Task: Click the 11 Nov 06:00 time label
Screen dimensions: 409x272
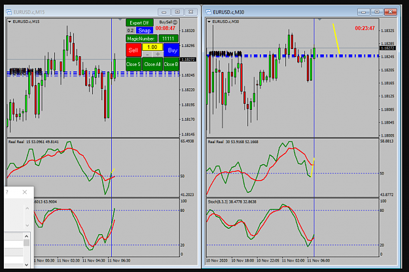Action: [x=319, y=260]
